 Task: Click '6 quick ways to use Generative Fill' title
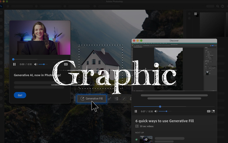(164, 121)
